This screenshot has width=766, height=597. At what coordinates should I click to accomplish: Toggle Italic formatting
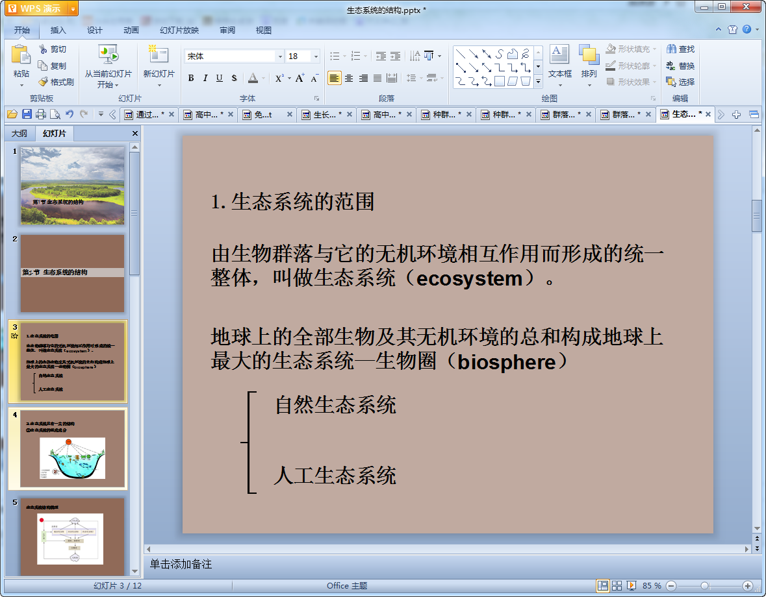tap(205, 78)
